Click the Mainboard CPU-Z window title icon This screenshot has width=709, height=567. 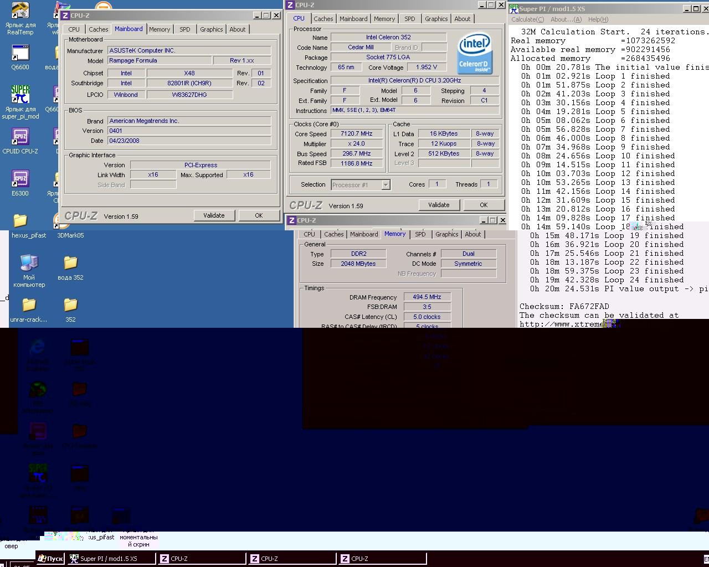point(65,16)
